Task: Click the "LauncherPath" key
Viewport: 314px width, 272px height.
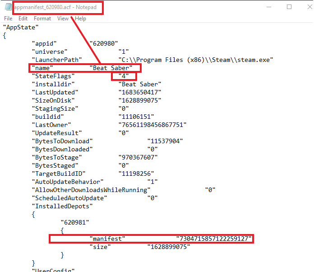Action: pyautogui.click(x=57, y=60)
